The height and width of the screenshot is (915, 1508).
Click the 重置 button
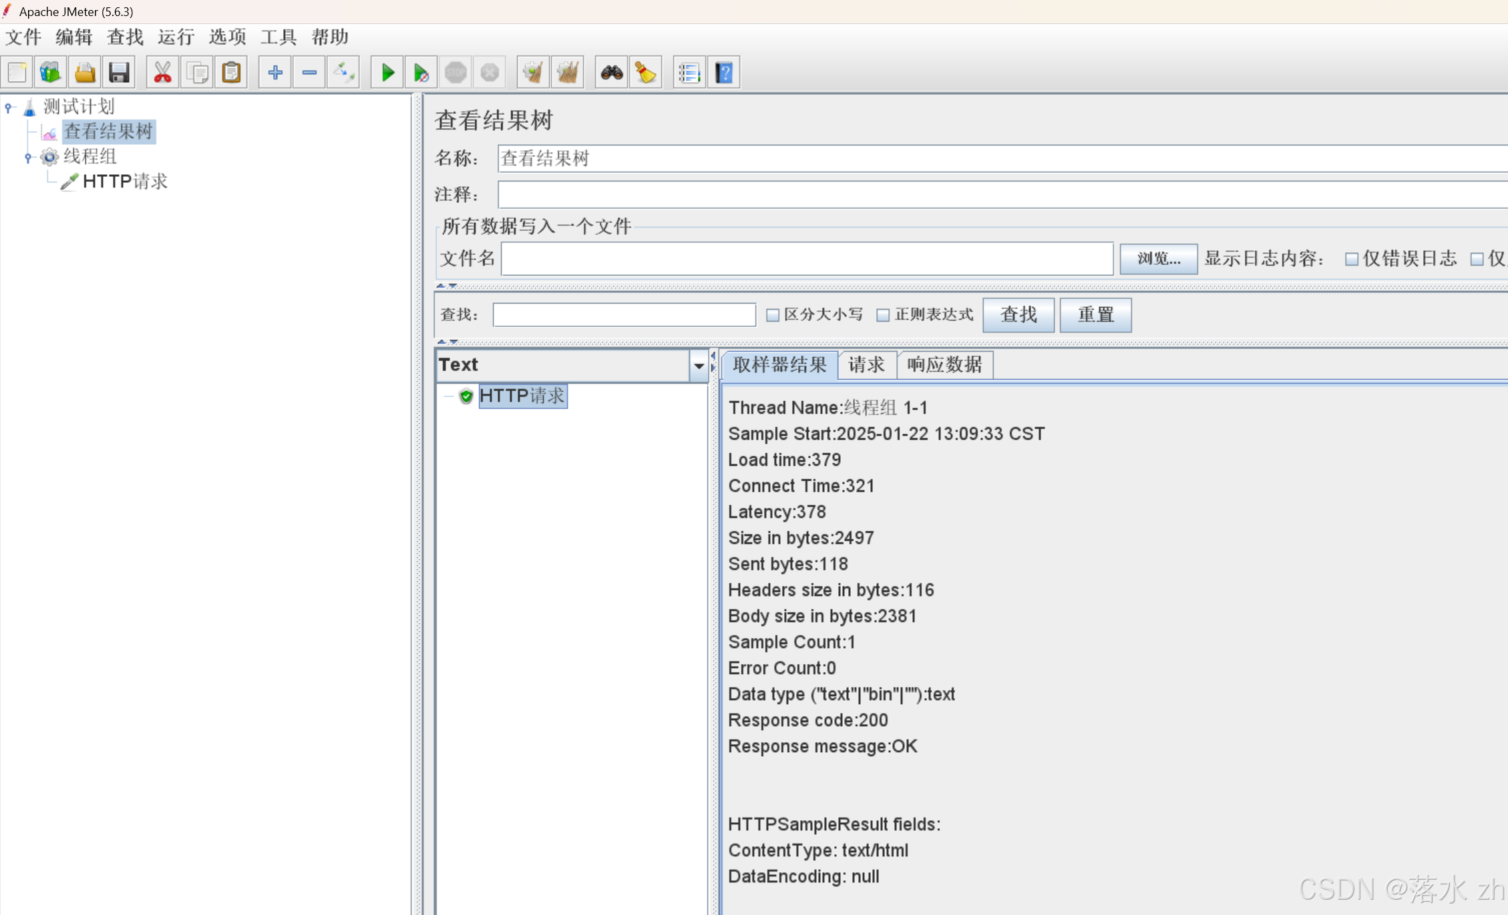[x=1096, y=315]
